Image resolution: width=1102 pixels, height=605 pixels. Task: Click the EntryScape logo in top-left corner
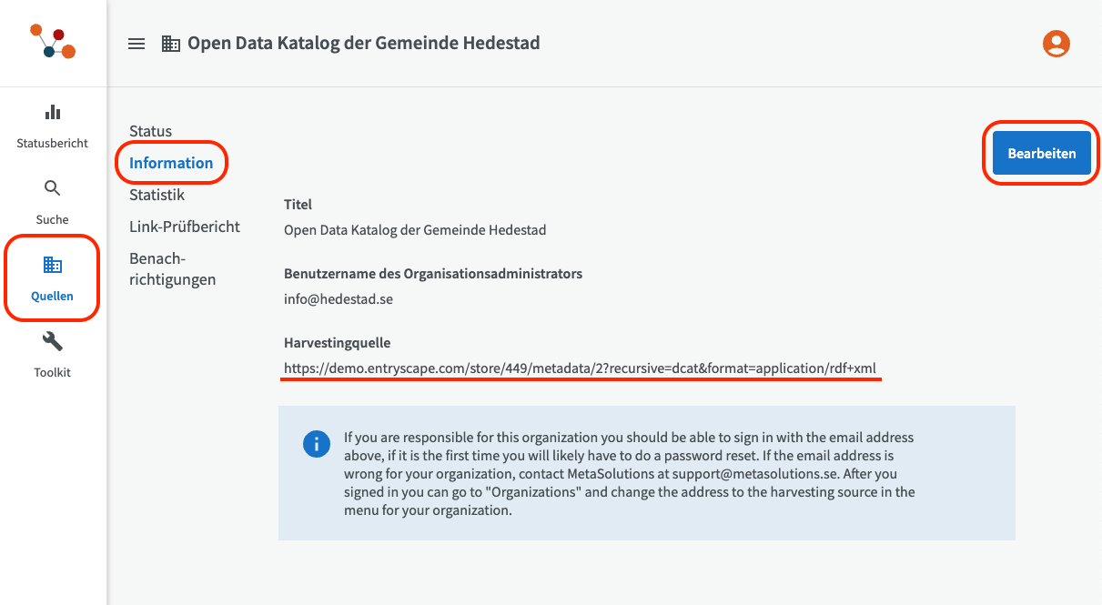tap(53, 42)
